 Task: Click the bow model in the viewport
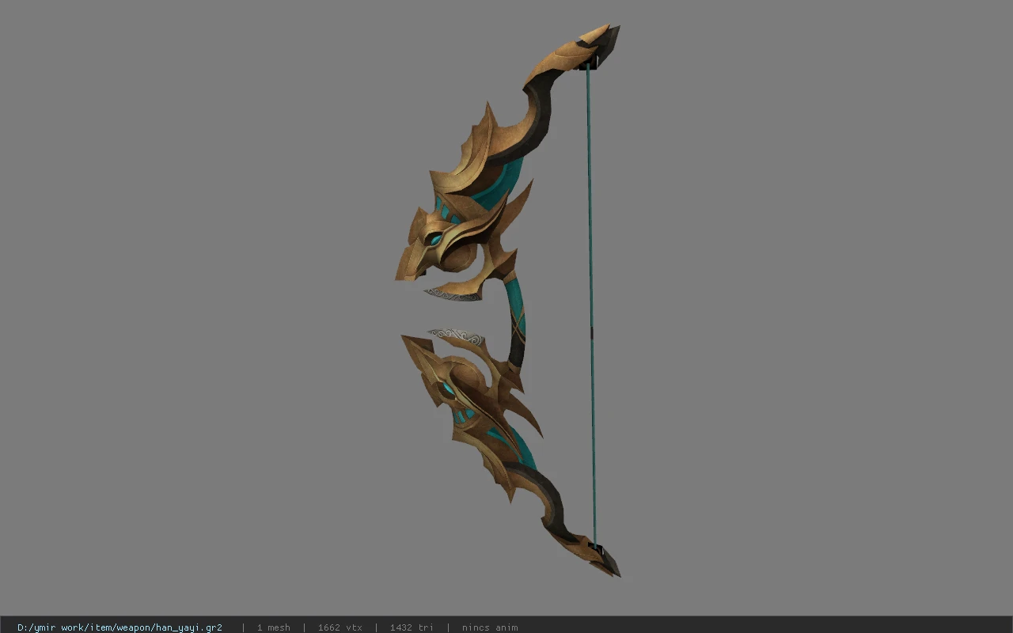pos(508,301)
